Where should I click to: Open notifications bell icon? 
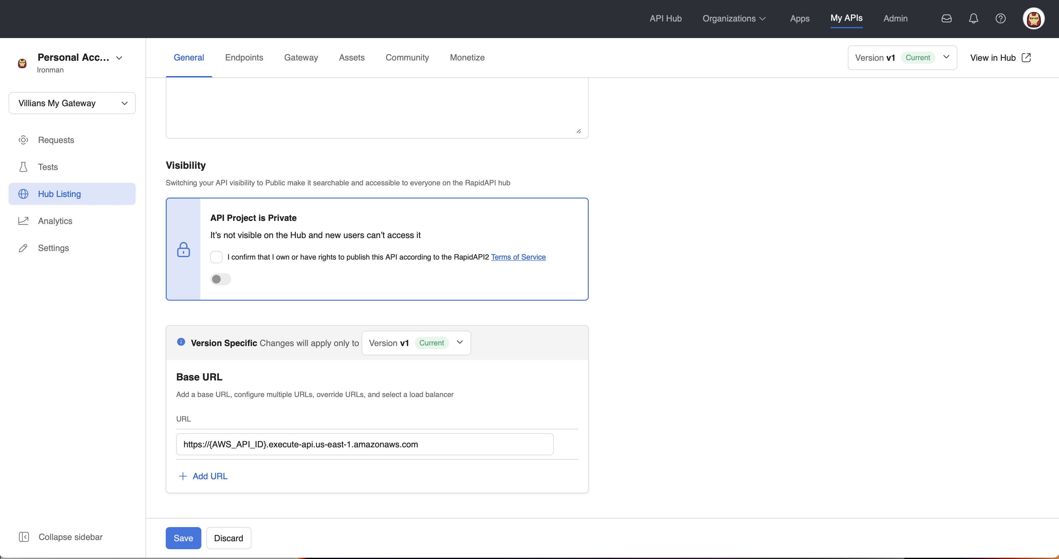(973, 18)
